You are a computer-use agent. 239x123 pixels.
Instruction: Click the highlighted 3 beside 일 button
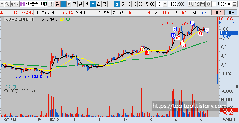click(64, 4)
